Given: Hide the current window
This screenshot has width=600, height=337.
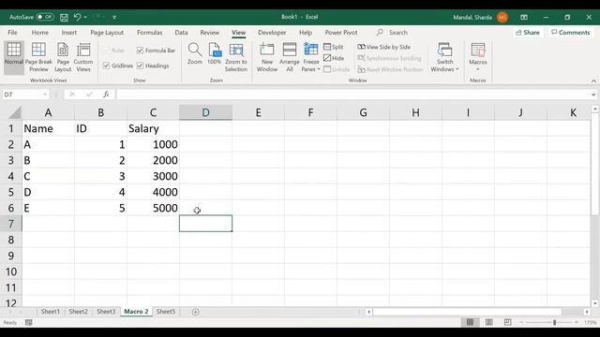Looking at the screenshot, I should tap(334, 58).
